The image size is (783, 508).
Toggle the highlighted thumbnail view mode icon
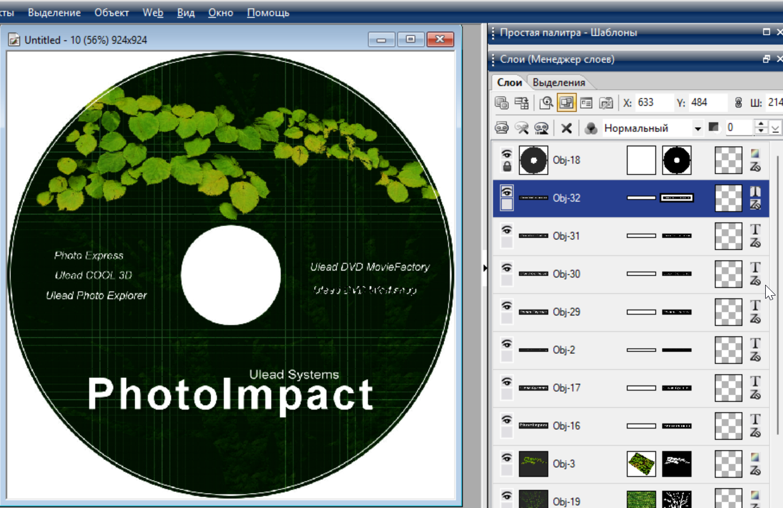[567, 103]
